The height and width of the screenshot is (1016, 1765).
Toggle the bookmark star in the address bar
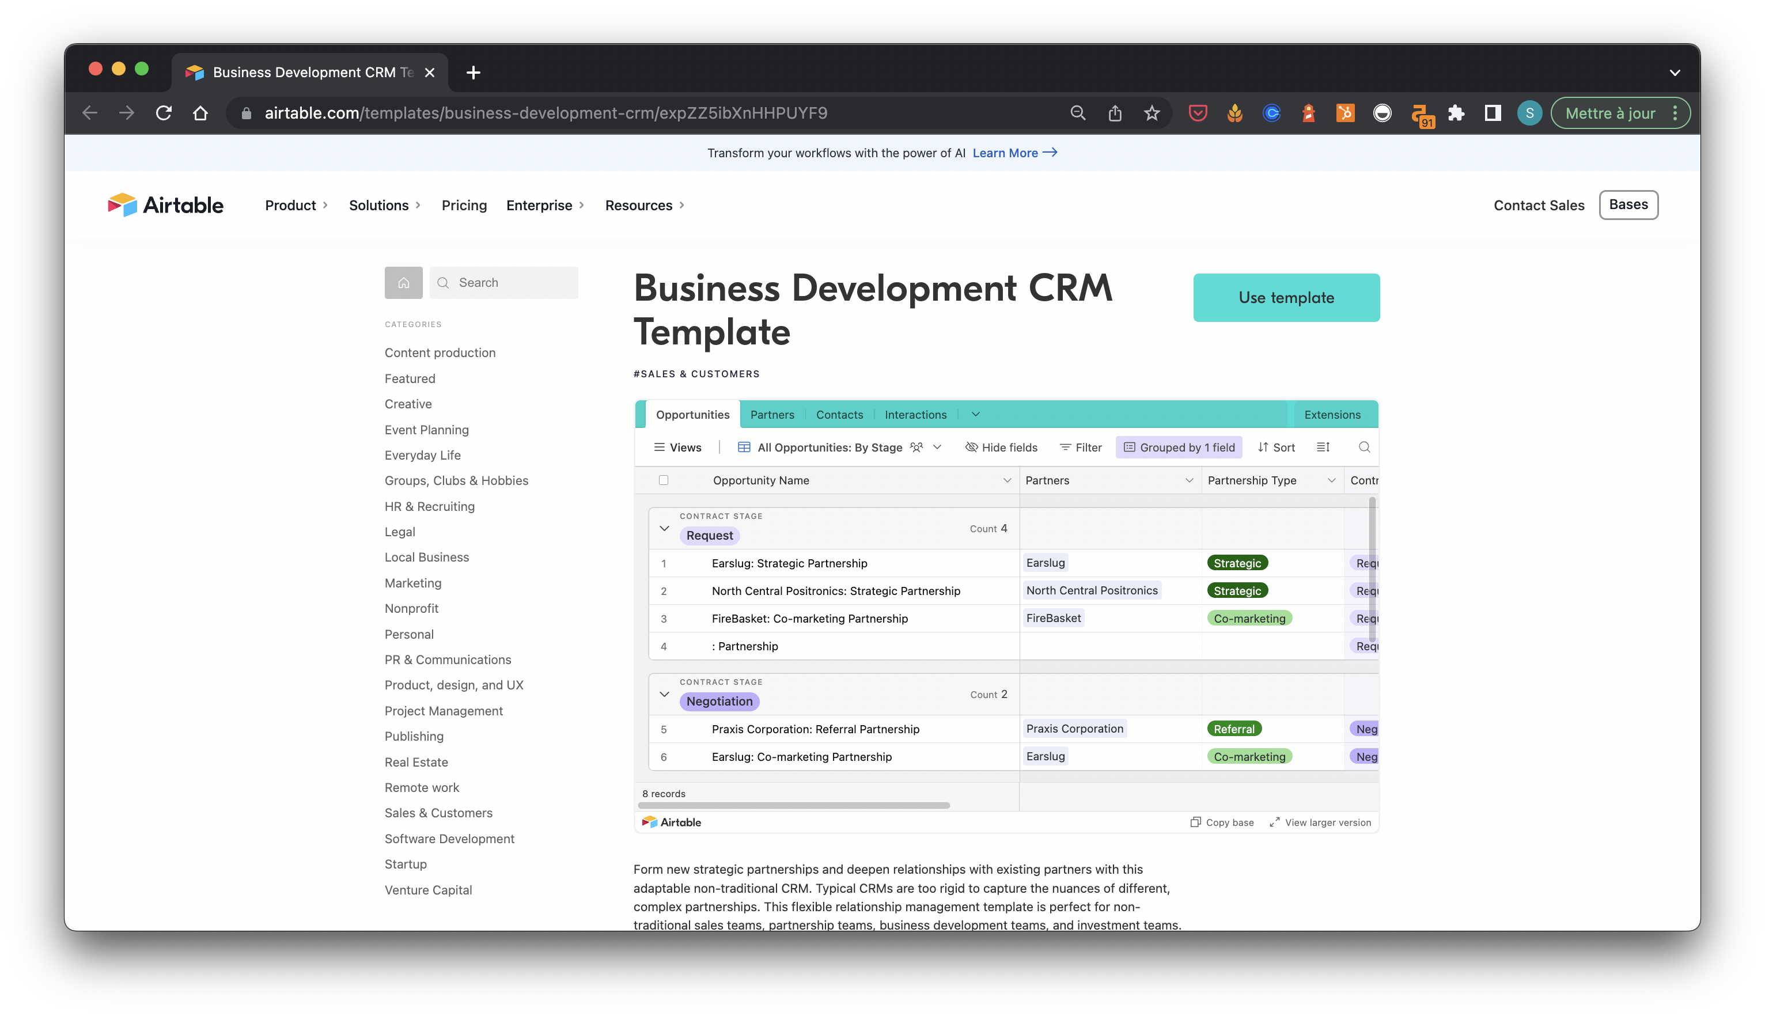[x=1152, y=112]
